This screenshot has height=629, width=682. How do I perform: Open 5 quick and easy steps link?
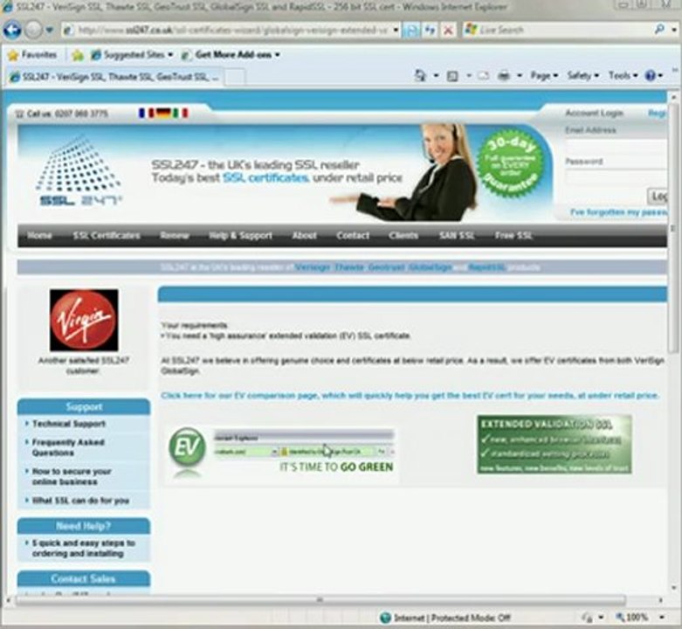pos(83,548)
